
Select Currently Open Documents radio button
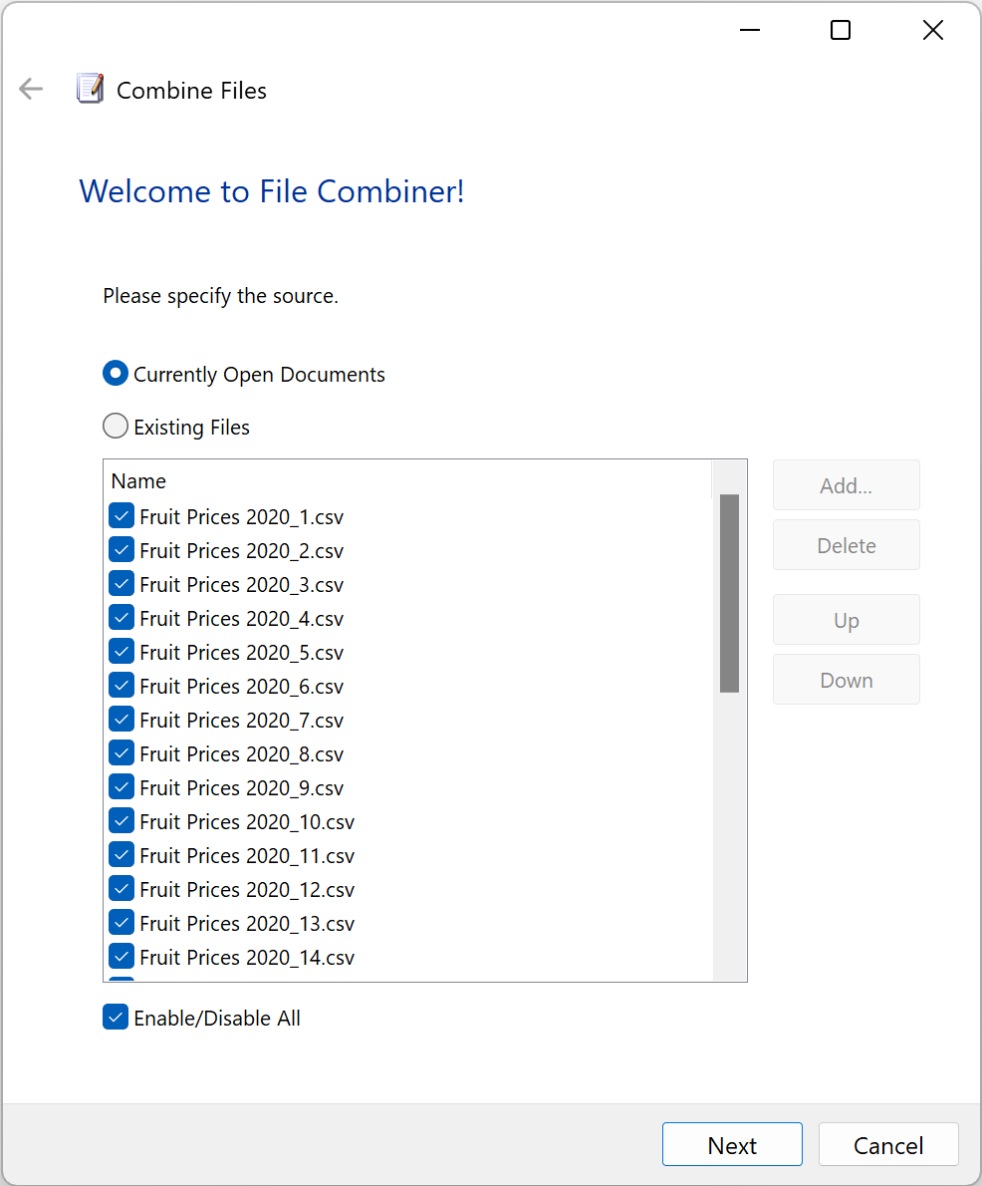tap(115, 373)
